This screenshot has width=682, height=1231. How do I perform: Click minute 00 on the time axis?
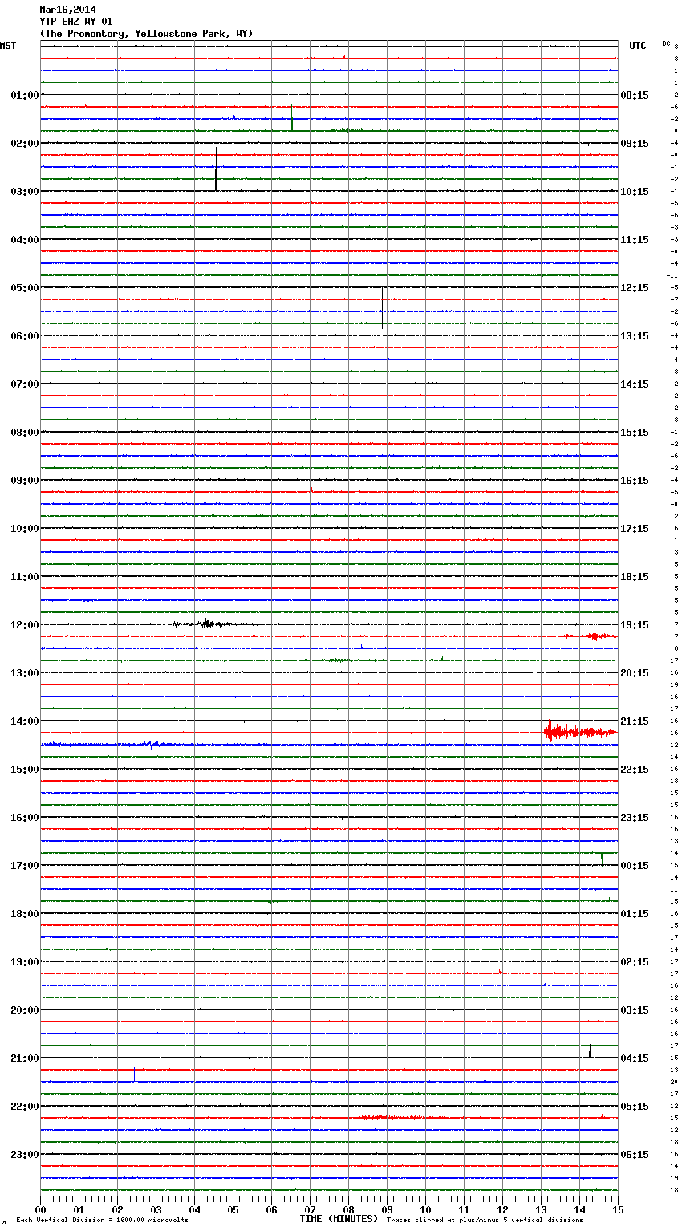pos(40,1209)
